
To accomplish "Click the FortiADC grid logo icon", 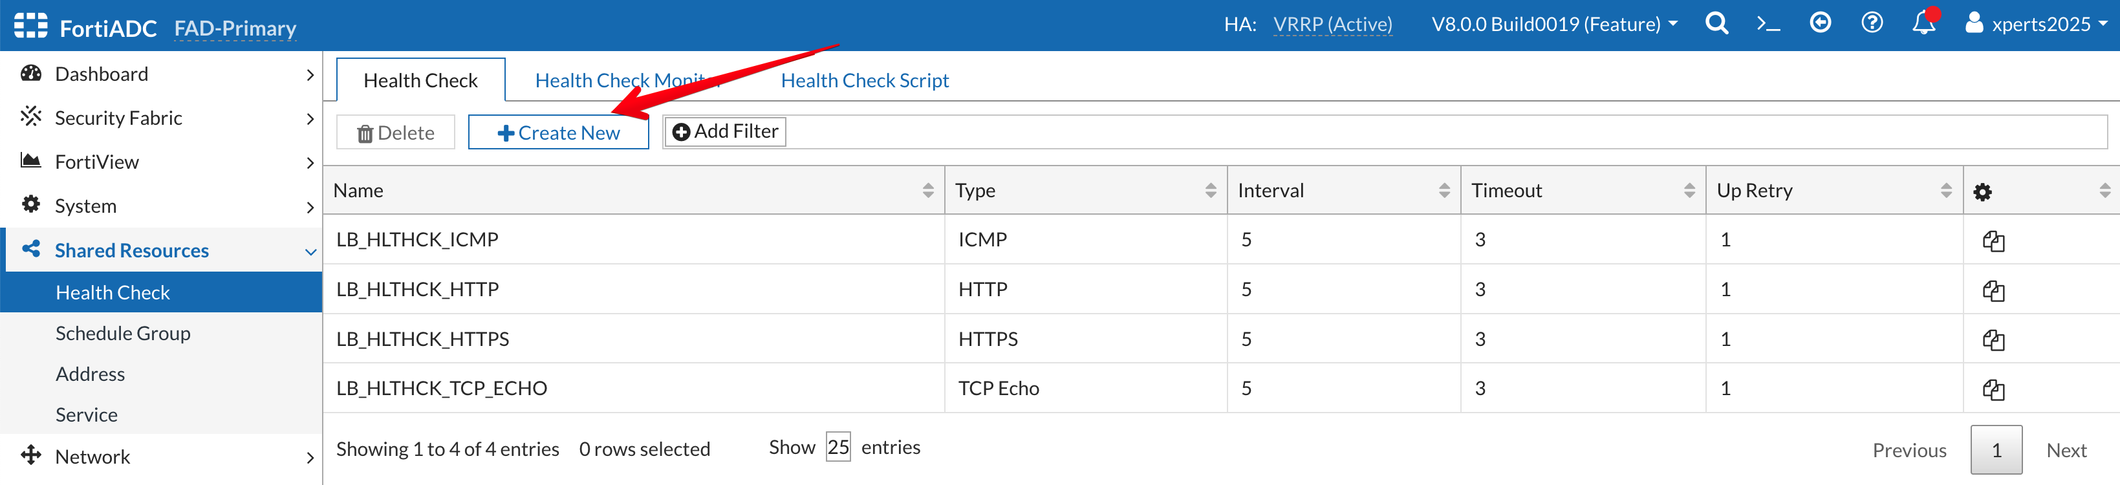I will (30, 25).
